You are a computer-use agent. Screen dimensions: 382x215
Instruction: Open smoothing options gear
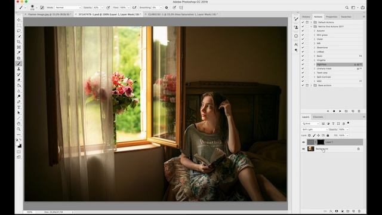167,8
